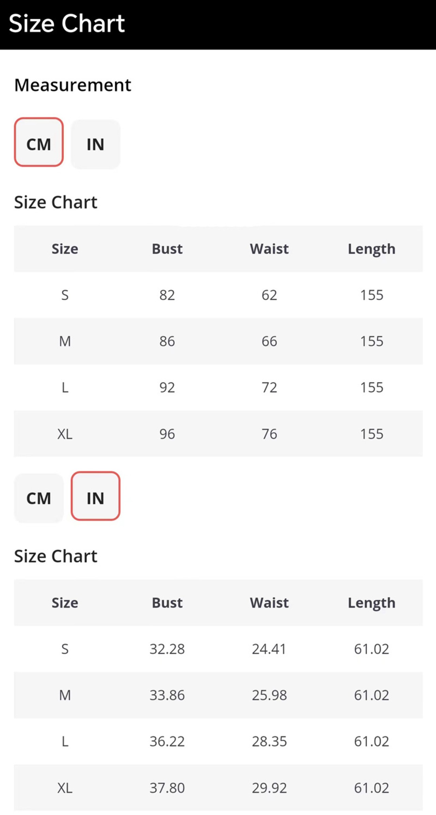Select the unselected CM button beside highlighted IN
The width and height of the screenshot is (436, 815).
tap(39, 499)
